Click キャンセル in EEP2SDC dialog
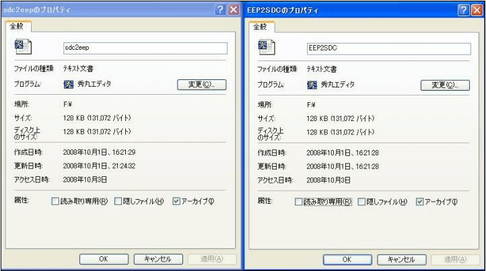 tap(402, 260)
